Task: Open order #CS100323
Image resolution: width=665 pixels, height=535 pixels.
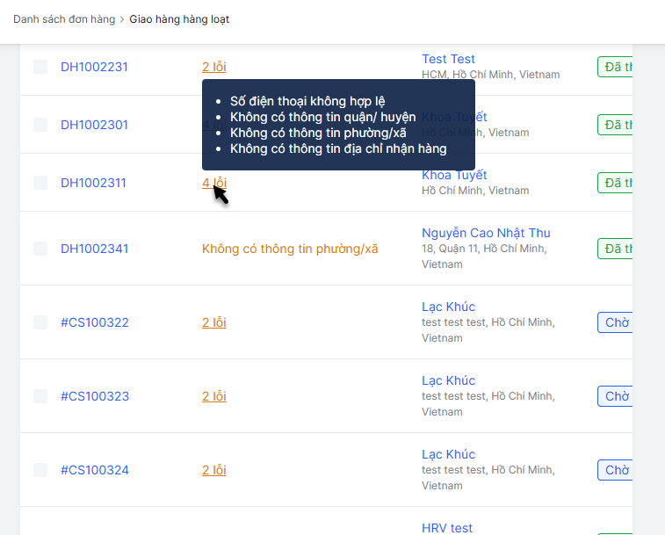Action: pyautogui.click(x=95, y=396)
